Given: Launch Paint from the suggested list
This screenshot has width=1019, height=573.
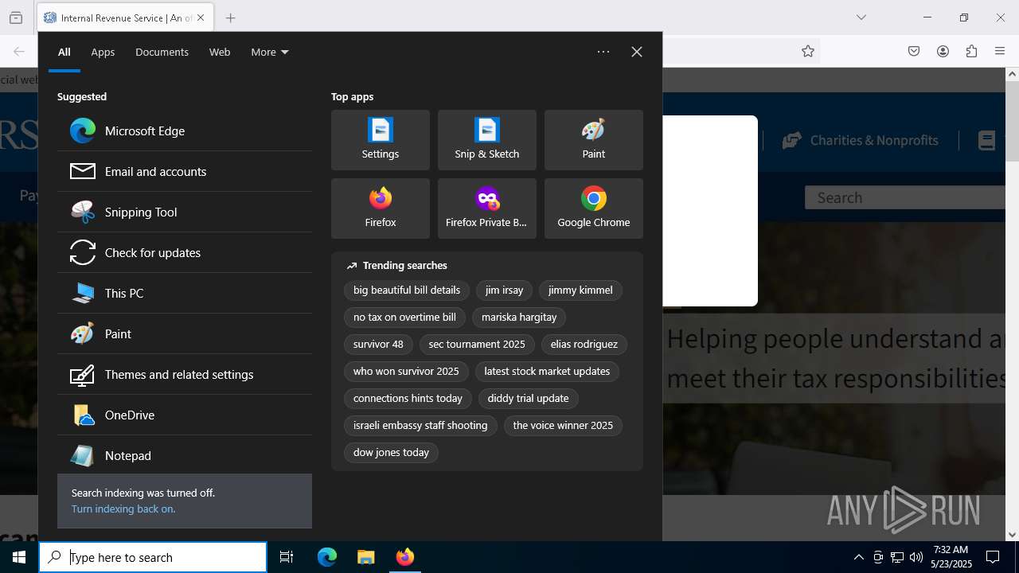Looking at the screenshot, I should (185, 333).
